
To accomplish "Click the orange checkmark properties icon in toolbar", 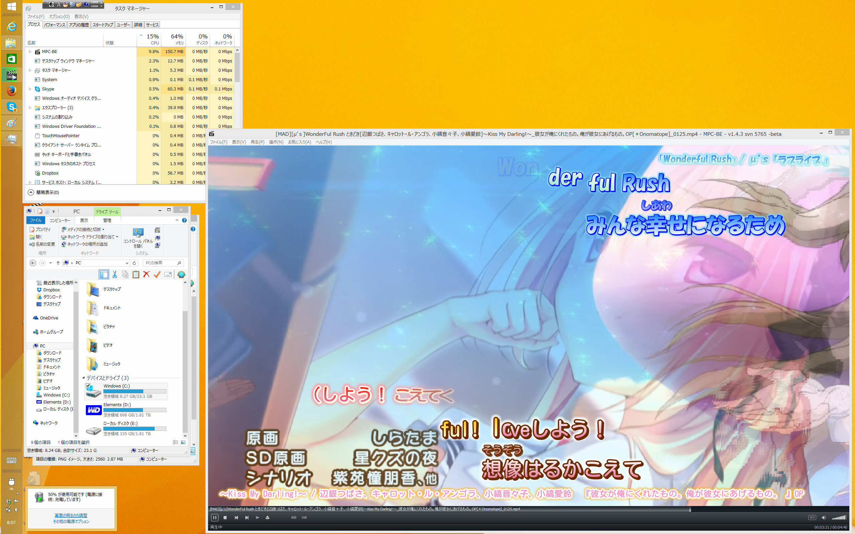I will click(157, 274).
